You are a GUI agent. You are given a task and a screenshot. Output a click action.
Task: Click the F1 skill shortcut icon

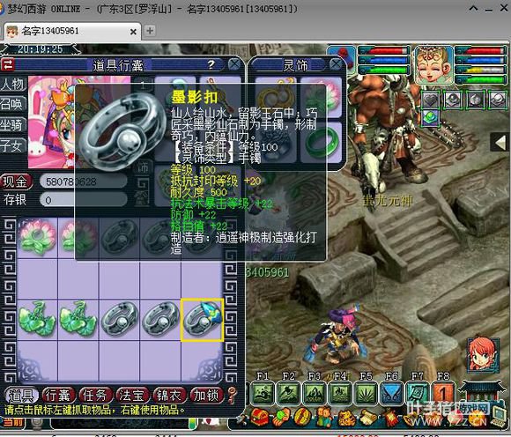[263, 393]
